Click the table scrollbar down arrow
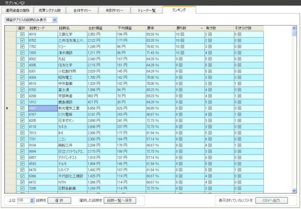Screen dimensions: 301x209 pyautogui.click(x=294, y=191)
